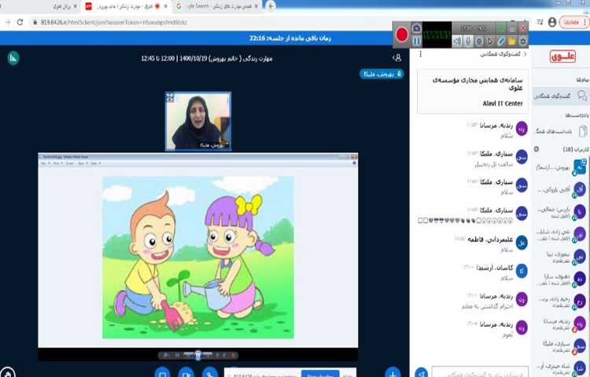590x377 pixels.
Task: Click the last visible user avatar in list
Action: point(580,368)
